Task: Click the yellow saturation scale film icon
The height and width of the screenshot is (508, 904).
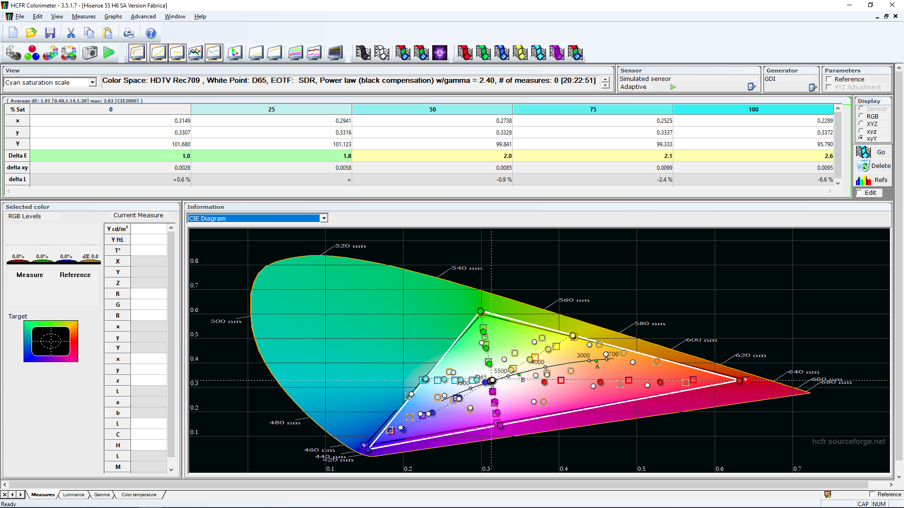Action: tap(520, 53)
